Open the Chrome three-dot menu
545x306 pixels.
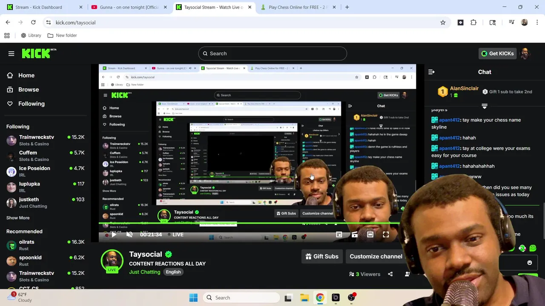point(537,23)
